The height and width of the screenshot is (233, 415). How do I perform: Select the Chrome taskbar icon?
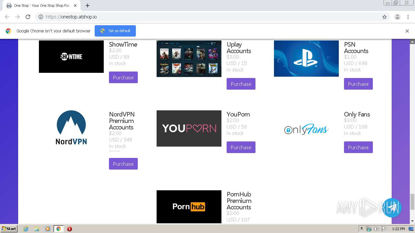58,229
